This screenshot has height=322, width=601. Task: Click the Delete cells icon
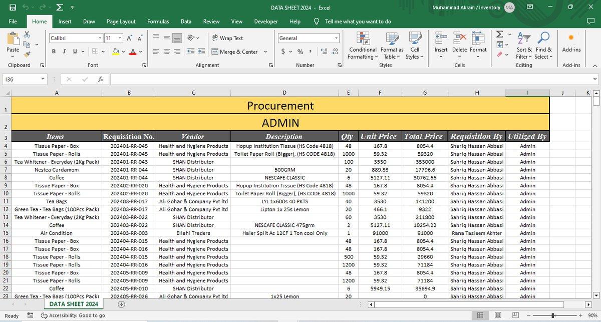click(459, 38)
